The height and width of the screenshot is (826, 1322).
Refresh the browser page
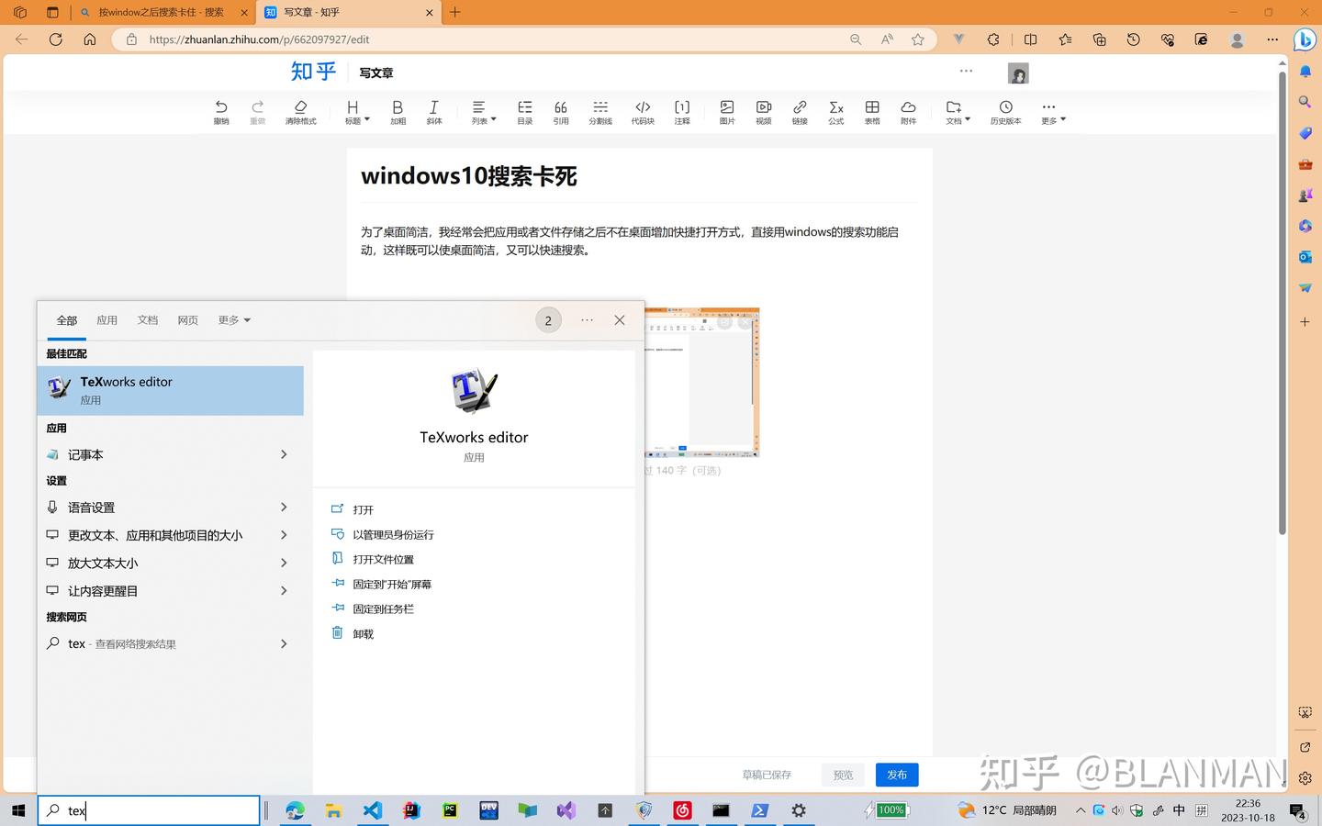[56, 39]
